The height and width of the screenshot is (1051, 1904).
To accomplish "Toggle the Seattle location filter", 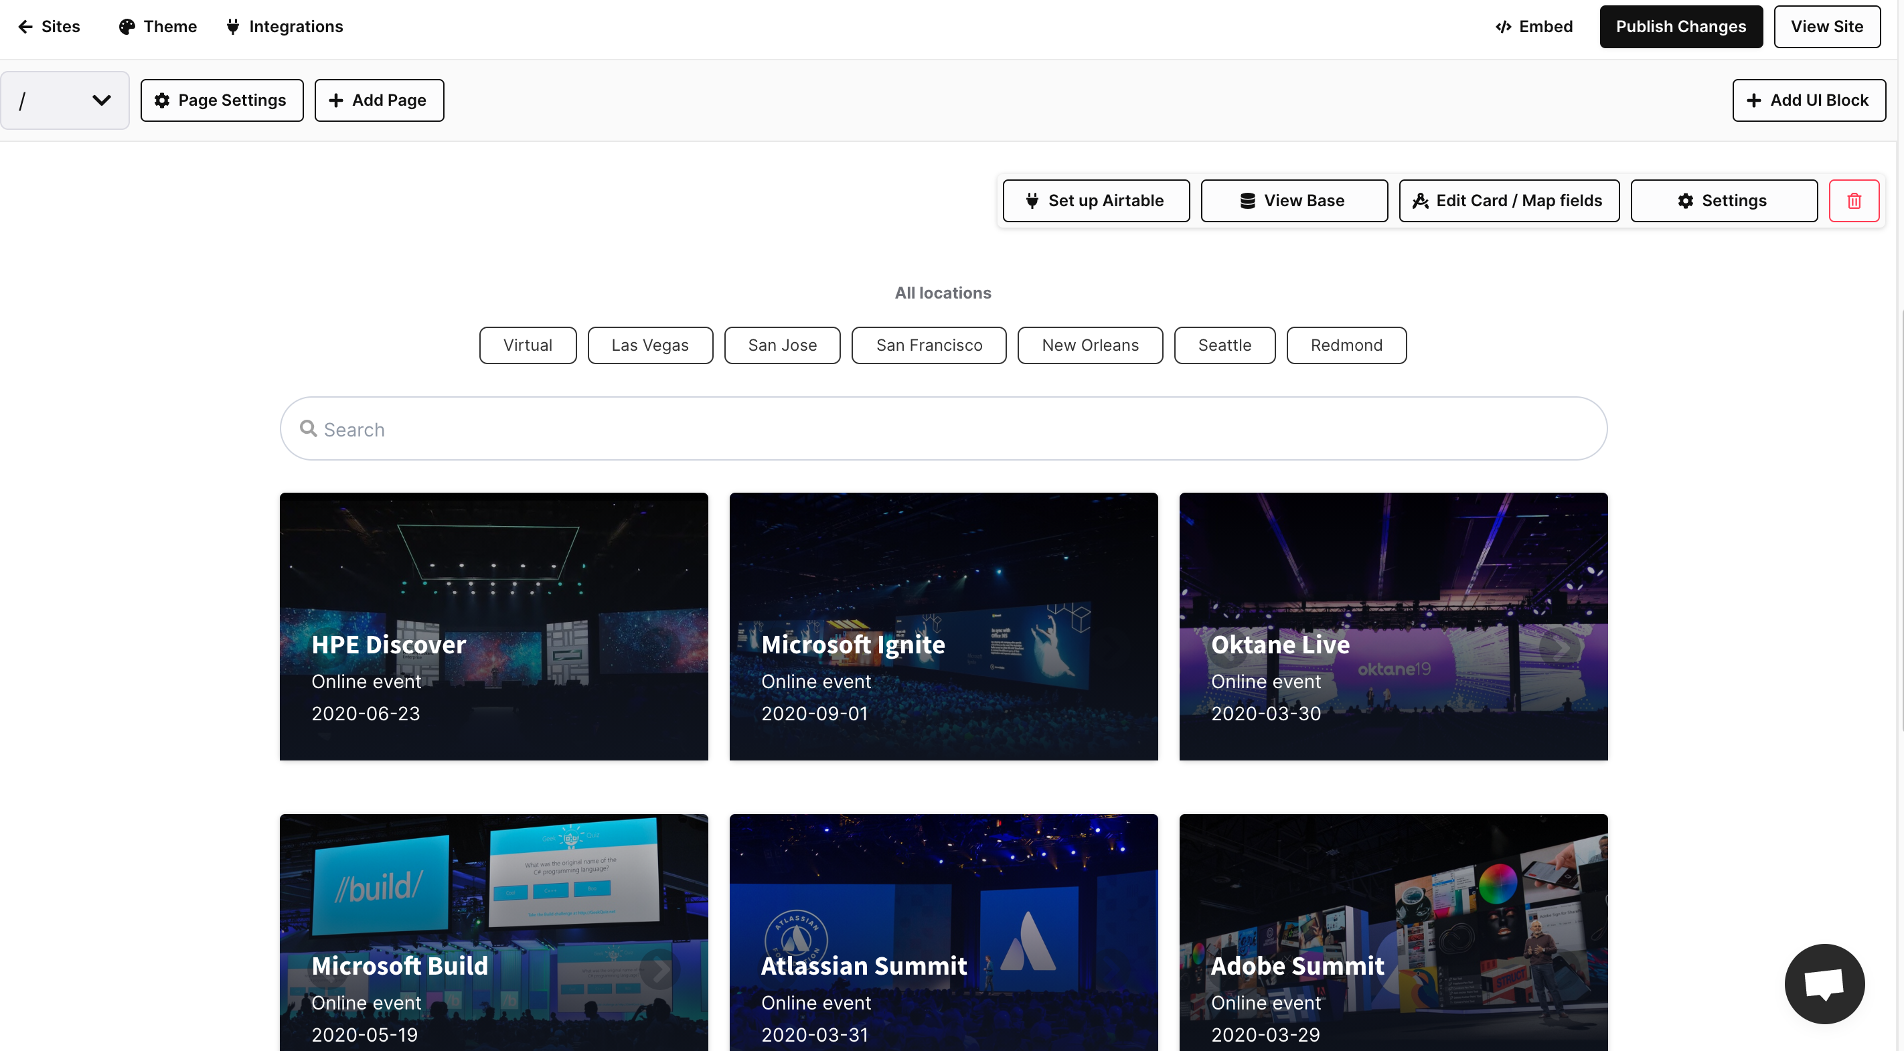I will coord(1224,345).
